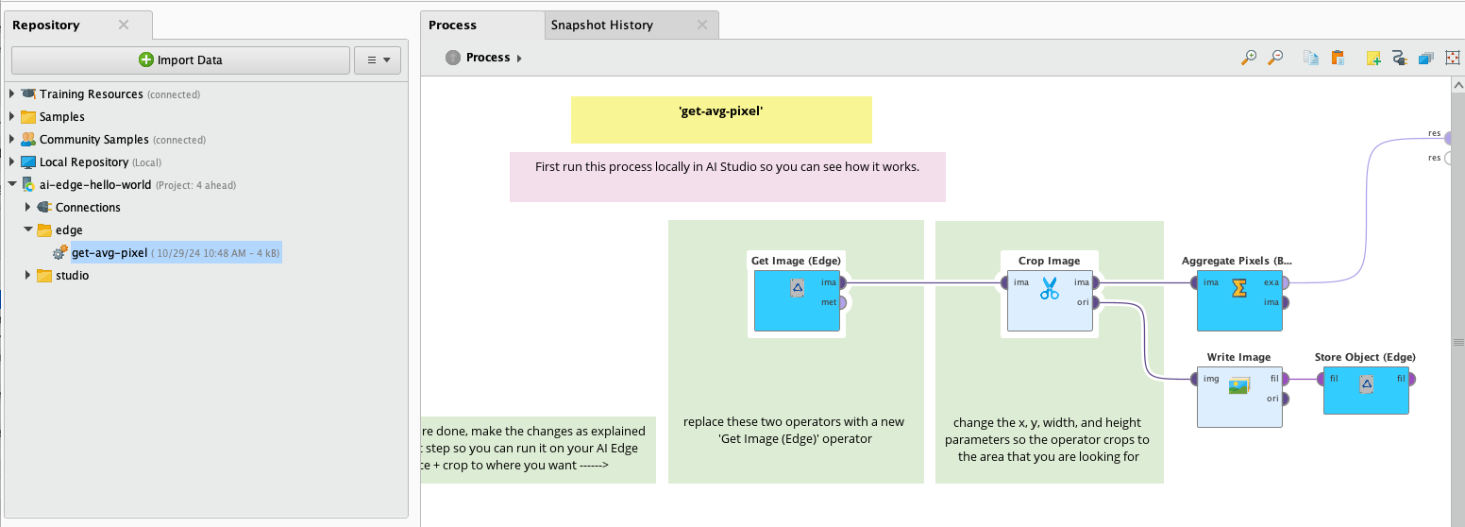Click the zoom in magnifier icon
The width and height of the screenshot is (1465, 527).
[x=1249, y=58]
